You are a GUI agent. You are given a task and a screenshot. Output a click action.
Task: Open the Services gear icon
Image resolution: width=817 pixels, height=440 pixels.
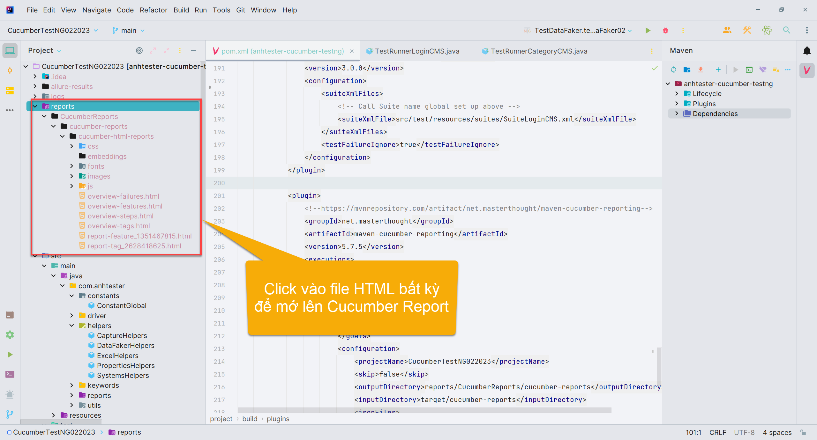pos(10,334)
